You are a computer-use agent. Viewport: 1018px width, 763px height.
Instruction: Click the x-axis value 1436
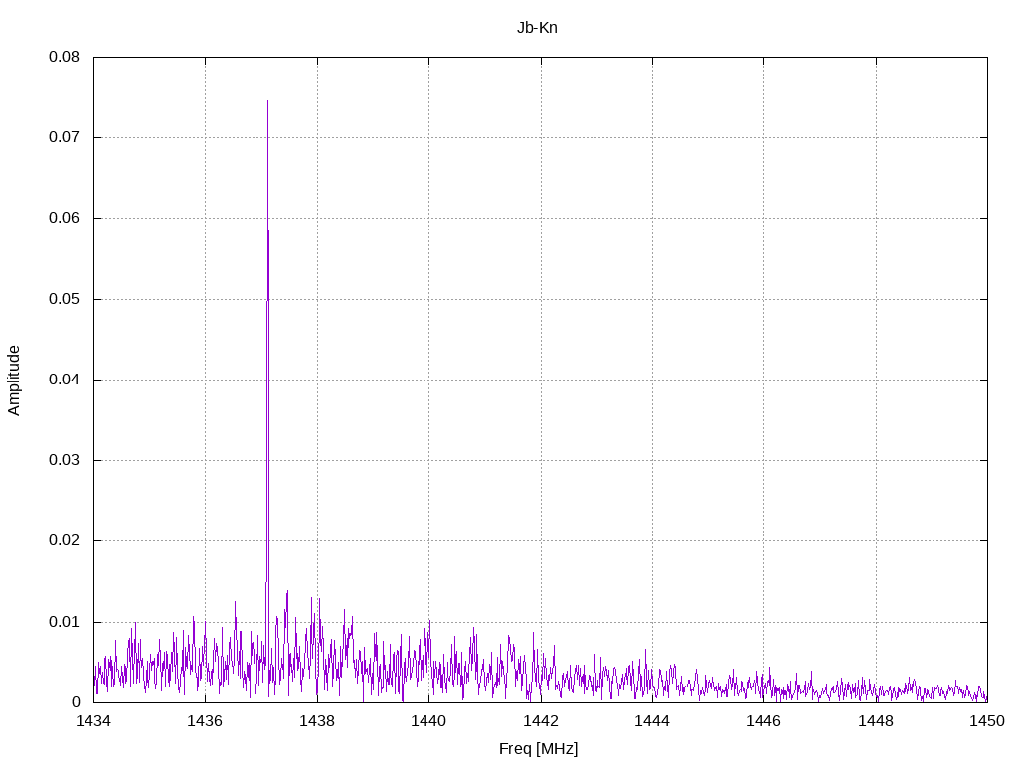[x=205, y=721]
